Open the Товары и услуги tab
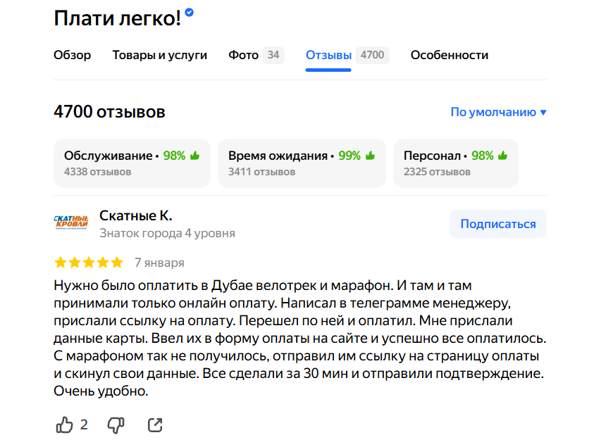This screenshot has width=606, height=447. pyautogui.click(x=159, y=55)
